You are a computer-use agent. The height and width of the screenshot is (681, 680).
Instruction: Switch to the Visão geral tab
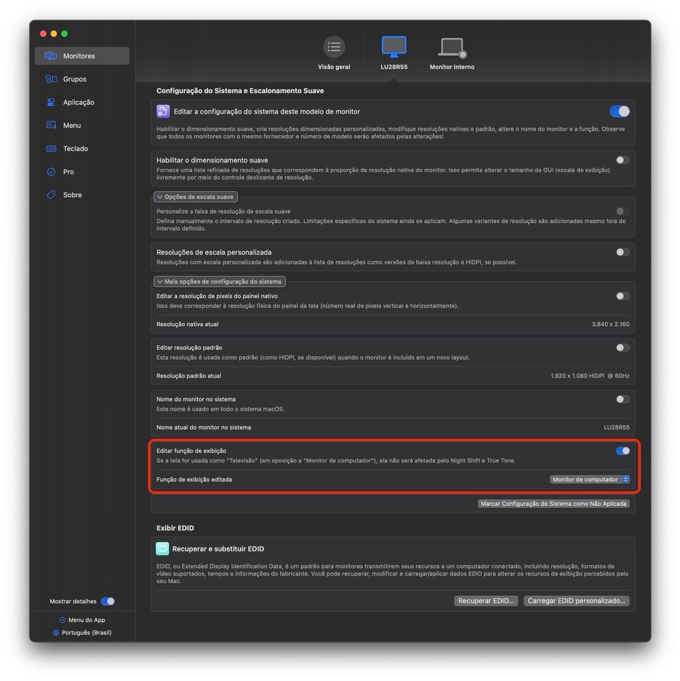click(x=334, y=53)
